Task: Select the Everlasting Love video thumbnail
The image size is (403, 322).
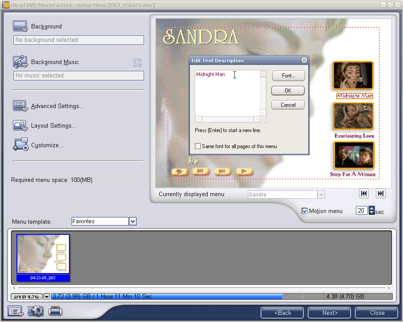Action: (353, 116)
